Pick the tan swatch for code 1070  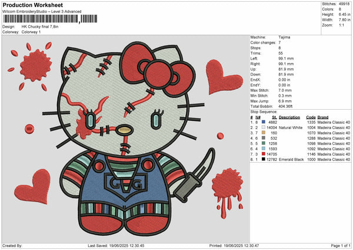click(x=264, y=133)
